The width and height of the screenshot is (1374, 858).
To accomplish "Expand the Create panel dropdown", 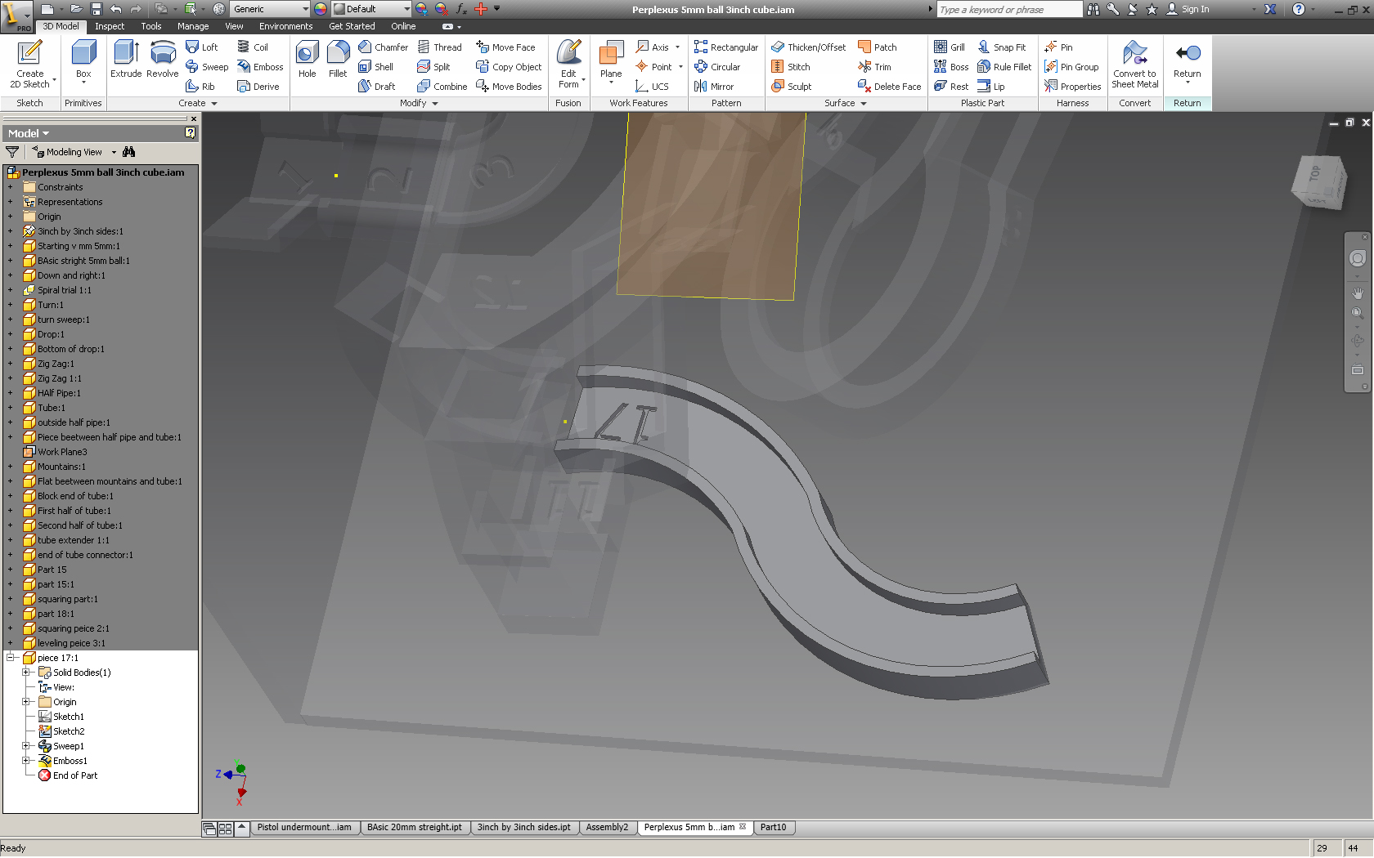I will [x=198, y=104].
